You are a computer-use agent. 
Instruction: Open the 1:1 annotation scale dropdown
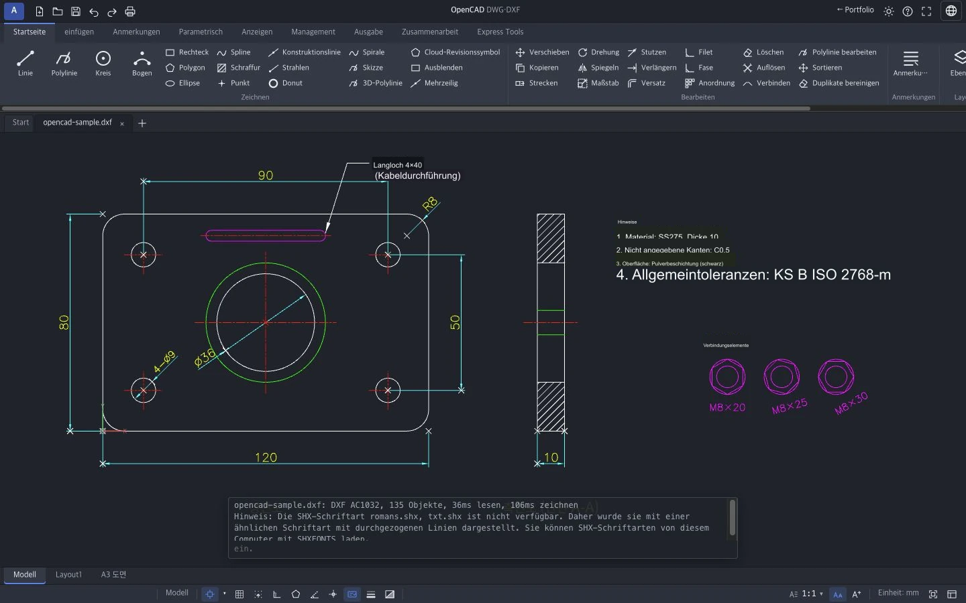pyautogui.click(x=806, y=594)
